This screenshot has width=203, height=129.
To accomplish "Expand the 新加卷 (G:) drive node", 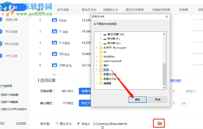I will pyautogui.click(x=101, y=43).
